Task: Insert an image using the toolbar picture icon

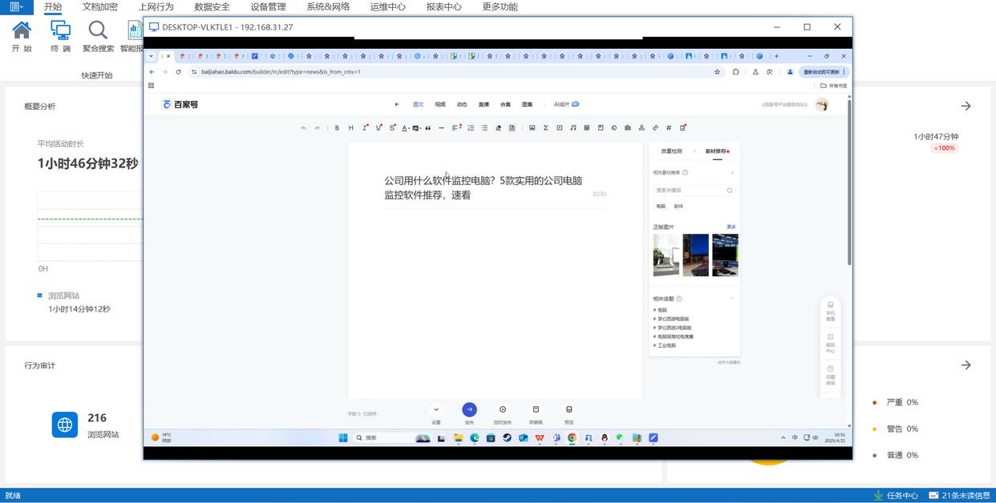Action: click(x=532, y=128)
